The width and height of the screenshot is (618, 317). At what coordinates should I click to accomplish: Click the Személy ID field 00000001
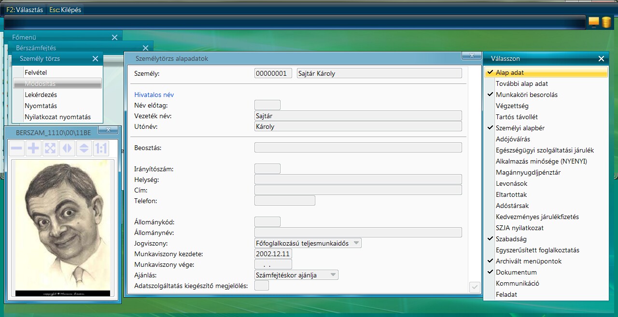pos(273,73)
